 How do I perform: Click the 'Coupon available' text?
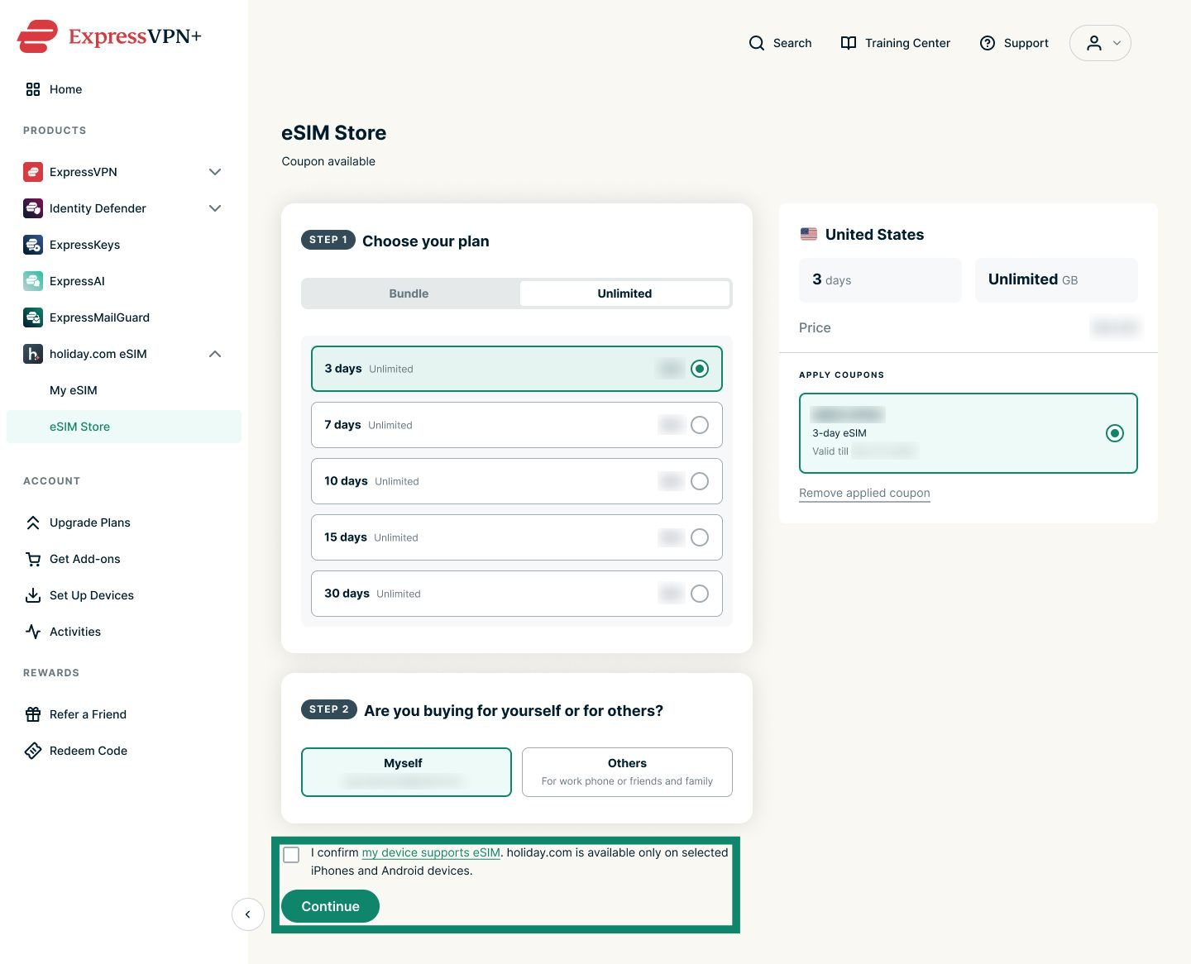point(328,161)
